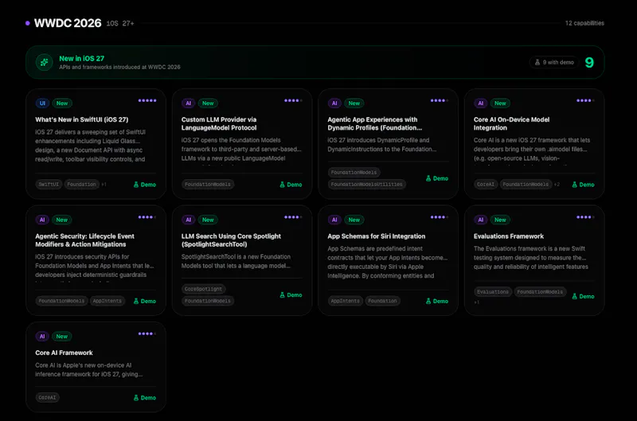
Task: Click the rating dots on Agentic App Experiences card
Action: (x=440, y=100)
